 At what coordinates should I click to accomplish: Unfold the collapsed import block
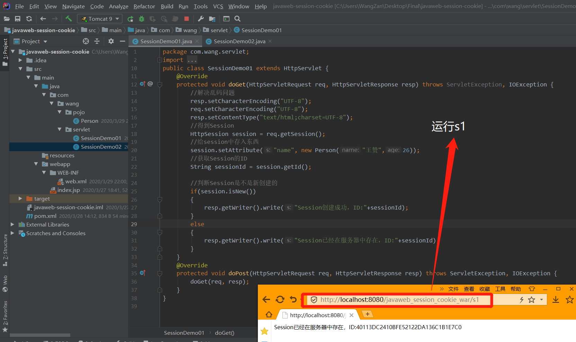[160, 60]
